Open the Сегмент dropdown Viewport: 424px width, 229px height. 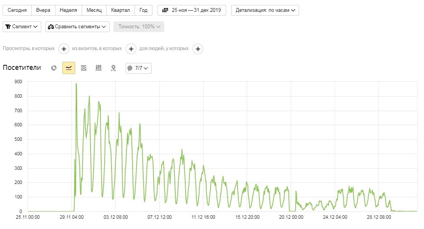(22, 27)
